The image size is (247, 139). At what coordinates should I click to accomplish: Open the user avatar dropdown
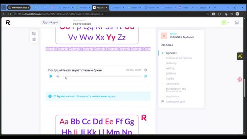click(x=225, y=22)
